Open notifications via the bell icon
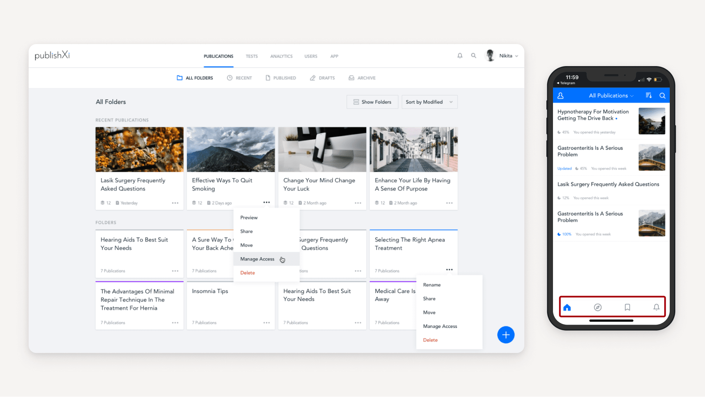The height and width of the screenshot is (397, 705). point(460,55)
